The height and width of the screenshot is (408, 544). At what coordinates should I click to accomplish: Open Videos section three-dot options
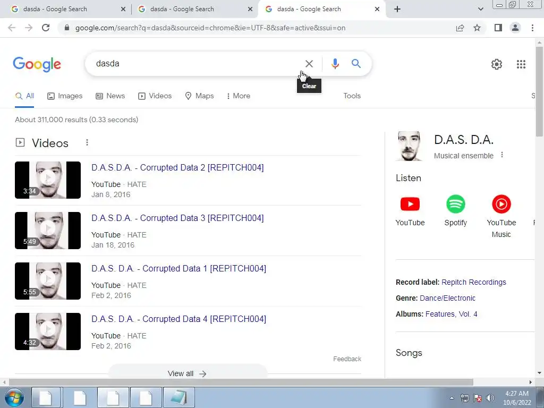tap(87, 142)
